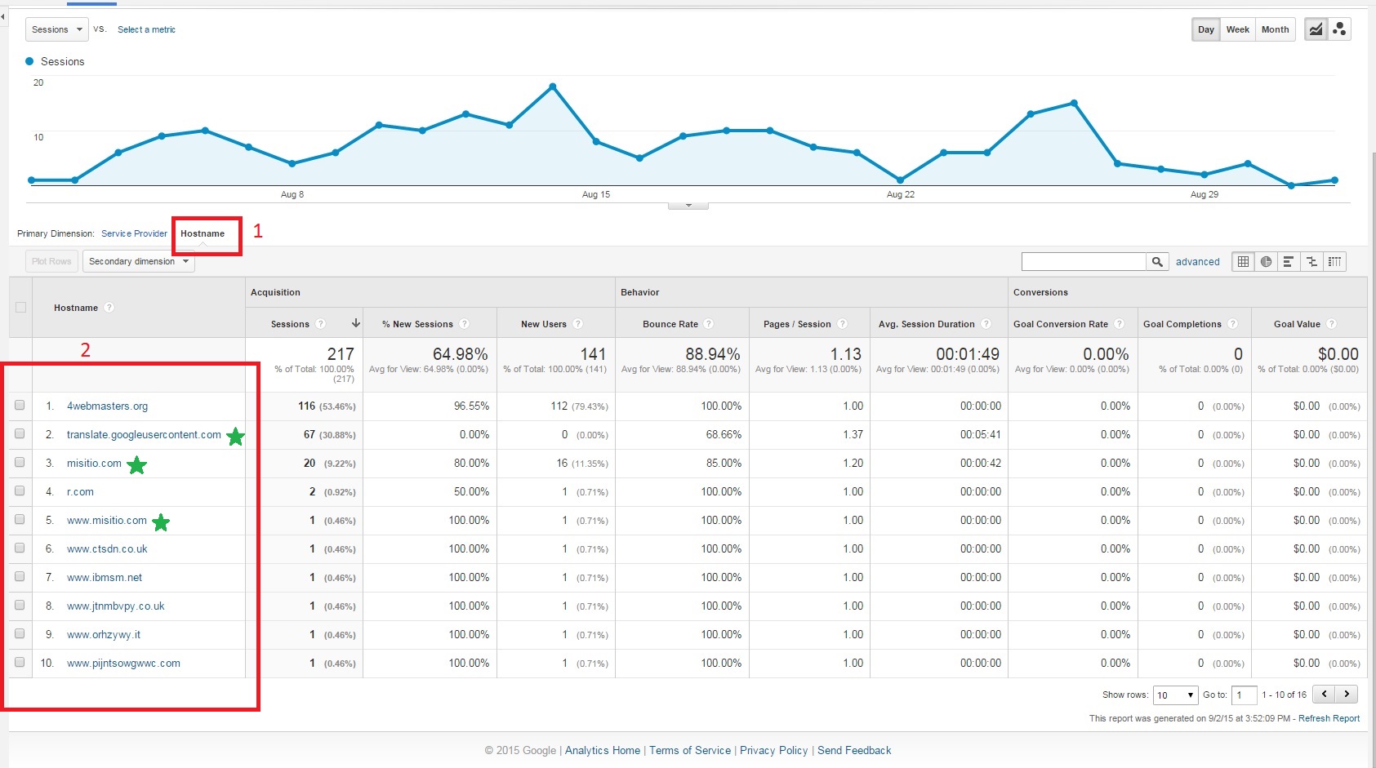This screenshot has height=768, width=1376.
Task: Open the Secondary dimension dropdown
Action: point(138,261)
